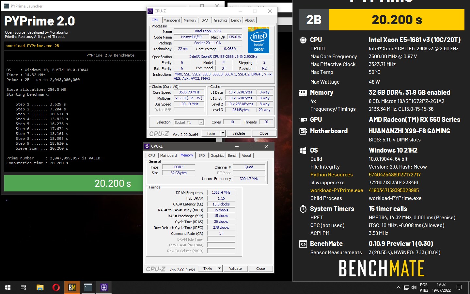
Task: Select CPU tab in lower CPU-Z
Action: (x=152, y=155)
